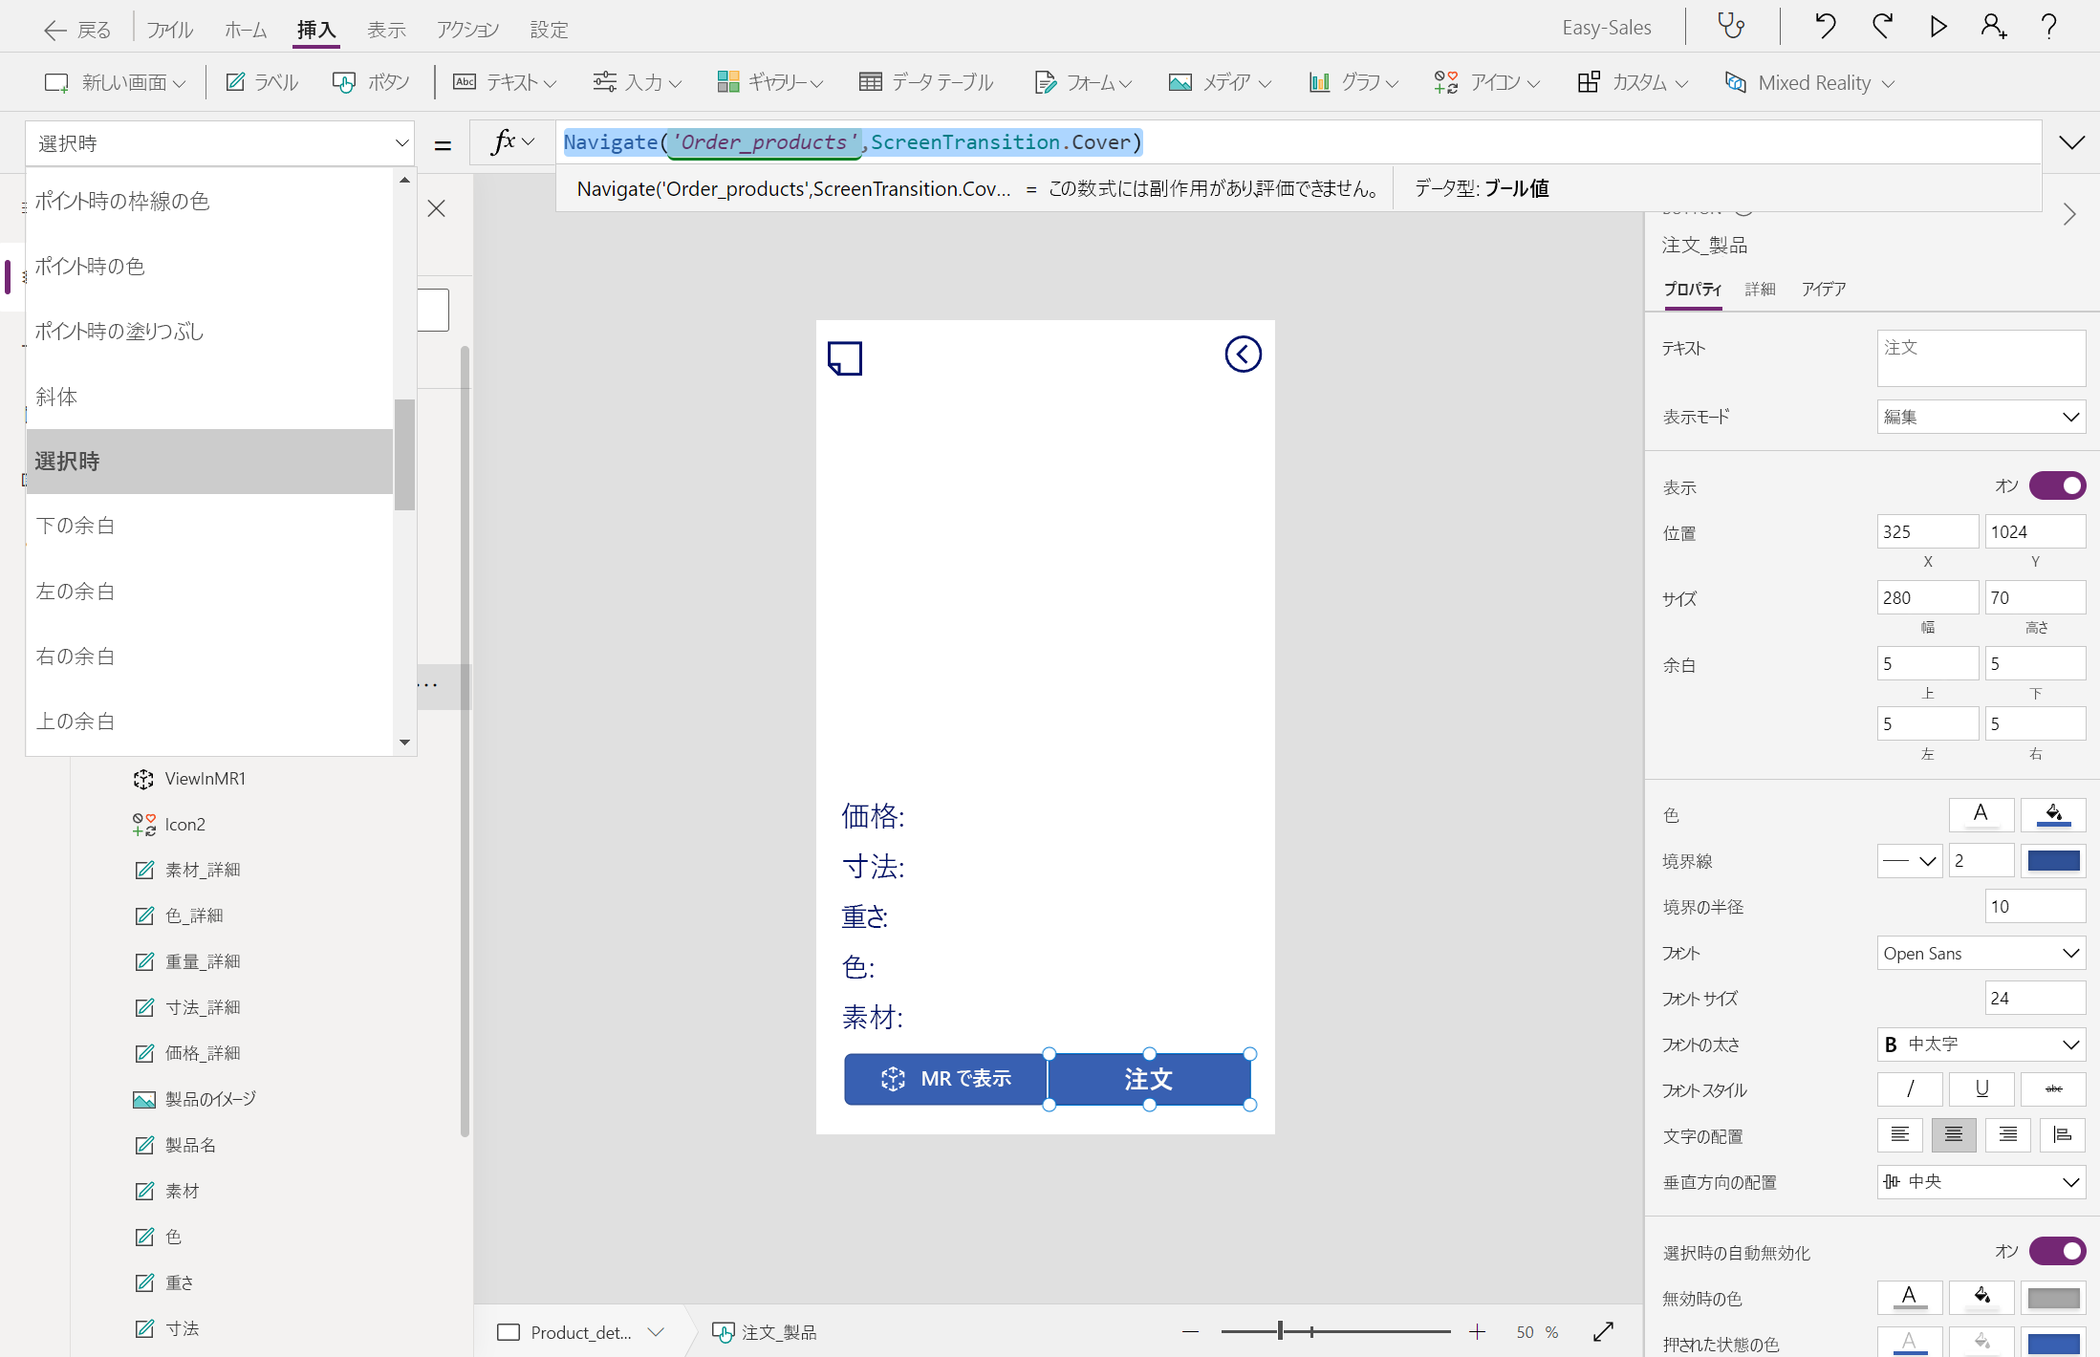Open the アイコン dropdown
This screenshot has width=2100, height=1357.
(1487, 82)
